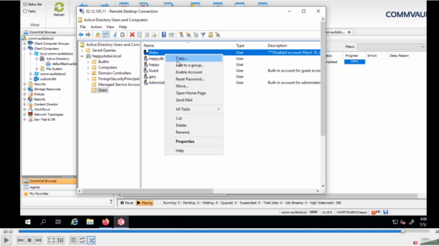
Task: Expand the ForeignSecurityPrincipals folder
Action: coord(88,79)
